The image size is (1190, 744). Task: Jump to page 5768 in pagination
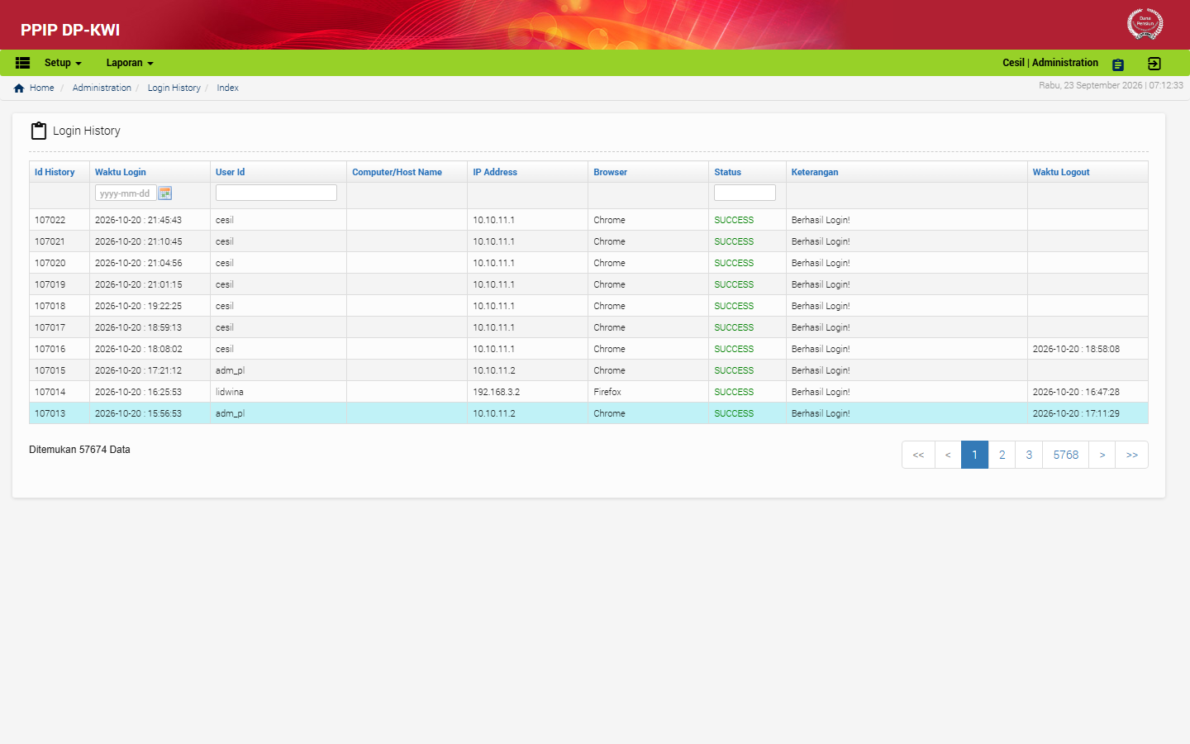coord(1066,455)
